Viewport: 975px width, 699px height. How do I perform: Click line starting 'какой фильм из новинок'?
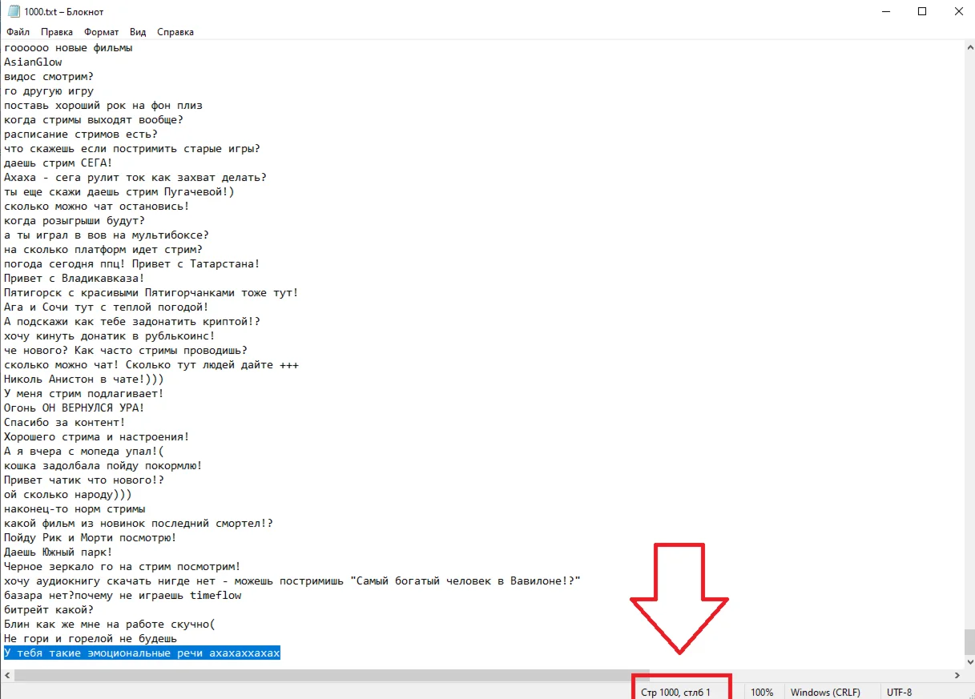pos(139,523)
